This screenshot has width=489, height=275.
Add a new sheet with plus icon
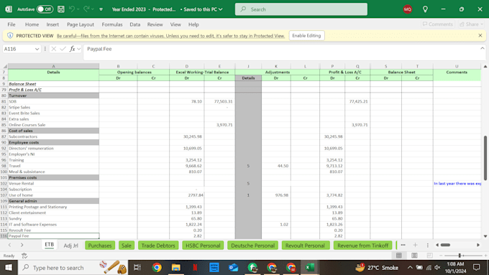[x=415, y=245]
